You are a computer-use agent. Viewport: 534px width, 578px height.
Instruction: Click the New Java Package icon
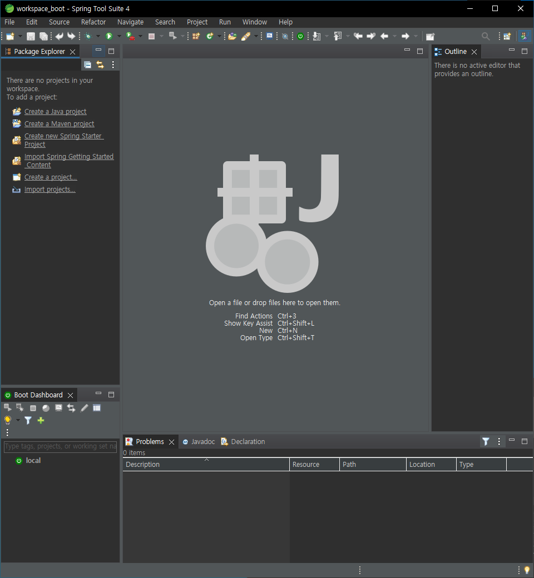coord(196,36)
